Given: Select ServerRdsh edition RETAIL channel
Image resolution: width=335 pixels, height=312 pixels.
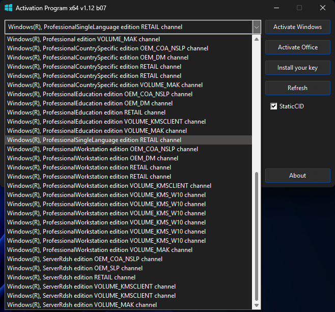Looking at the screenshot, I should (x=128, y=277).
